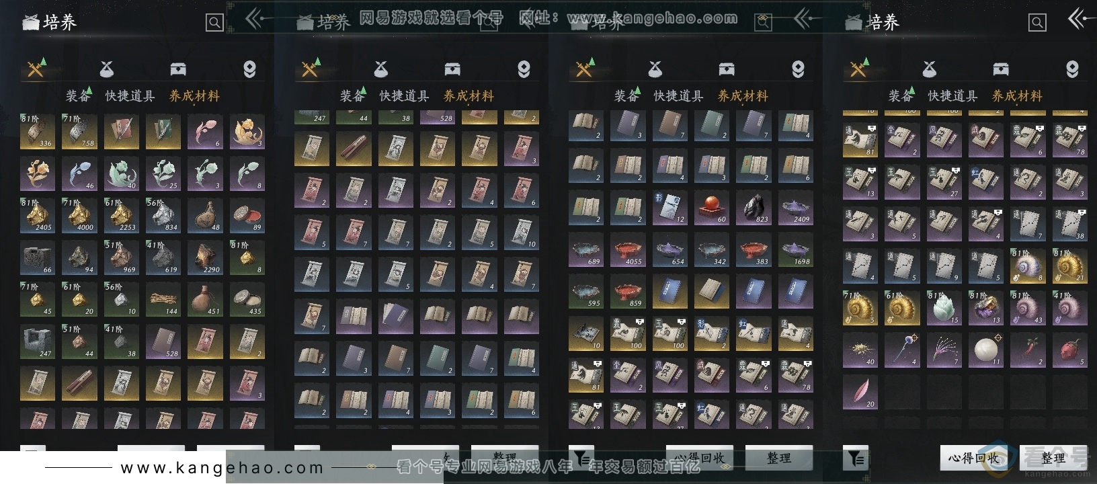Click the back arrow at the rightmost panel's top corner
This screenshot has width=1097, height=484.
pos(1078,19)
